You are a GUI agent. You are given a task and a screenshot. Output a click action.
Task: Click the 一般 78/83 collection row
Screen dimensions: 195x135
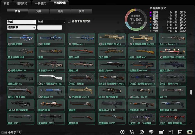(168, 31)
